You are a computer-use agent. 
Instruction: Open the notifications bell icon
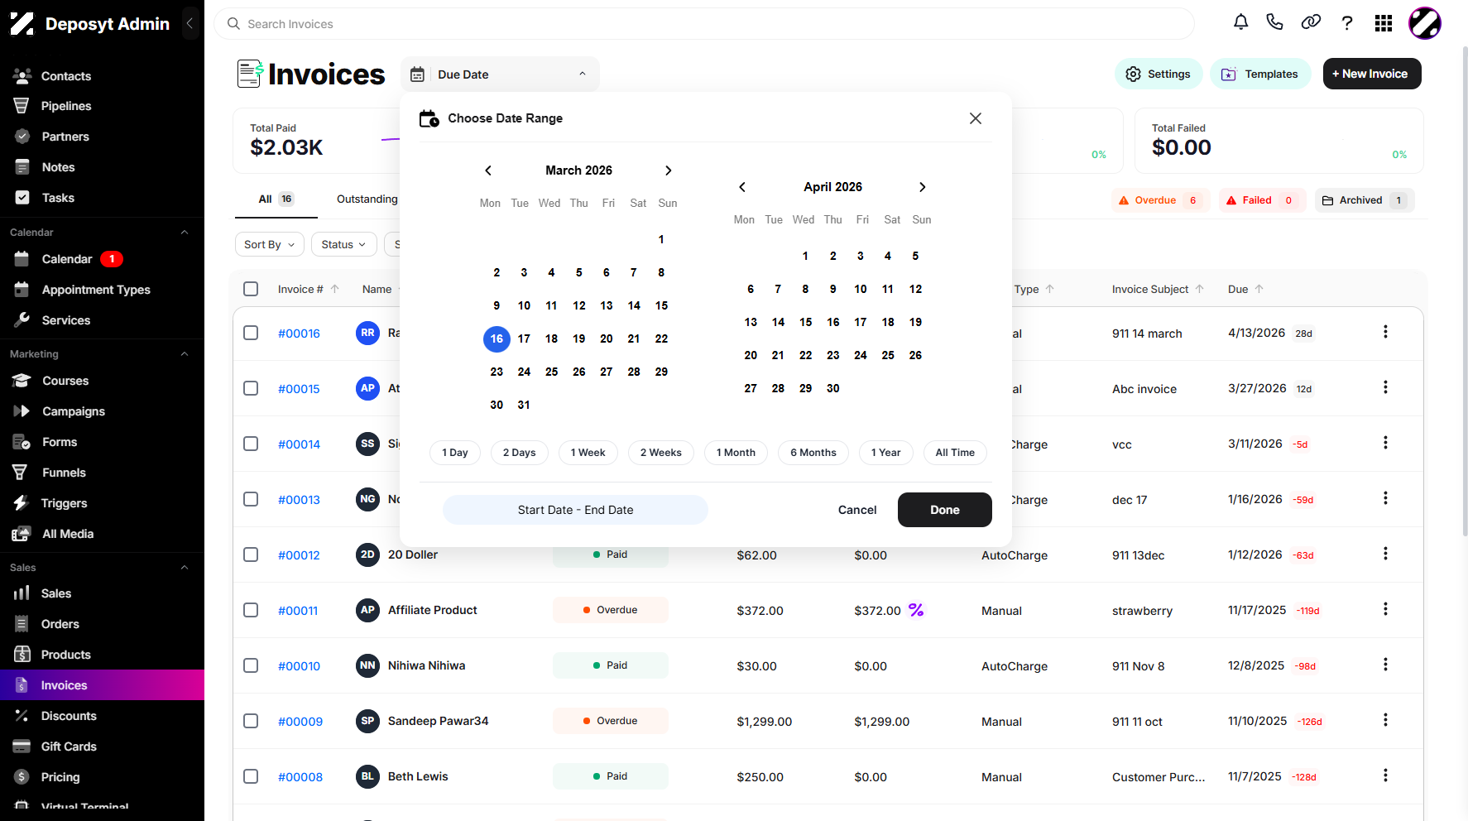point(1240,23)
